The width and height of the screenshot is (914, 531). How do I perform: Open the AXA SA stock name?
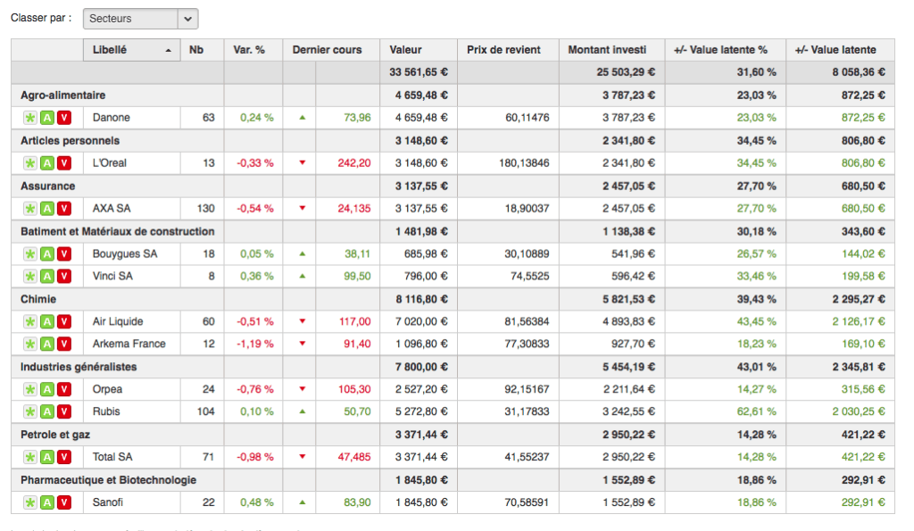[x=112, y=209]
